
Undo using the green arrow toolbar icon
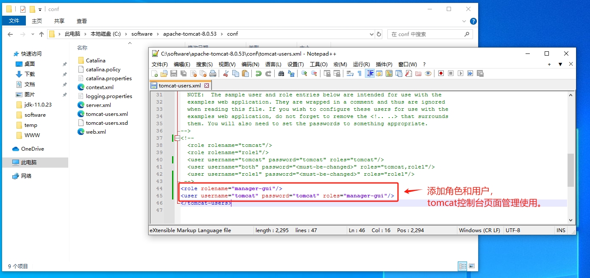pos(258,73)
